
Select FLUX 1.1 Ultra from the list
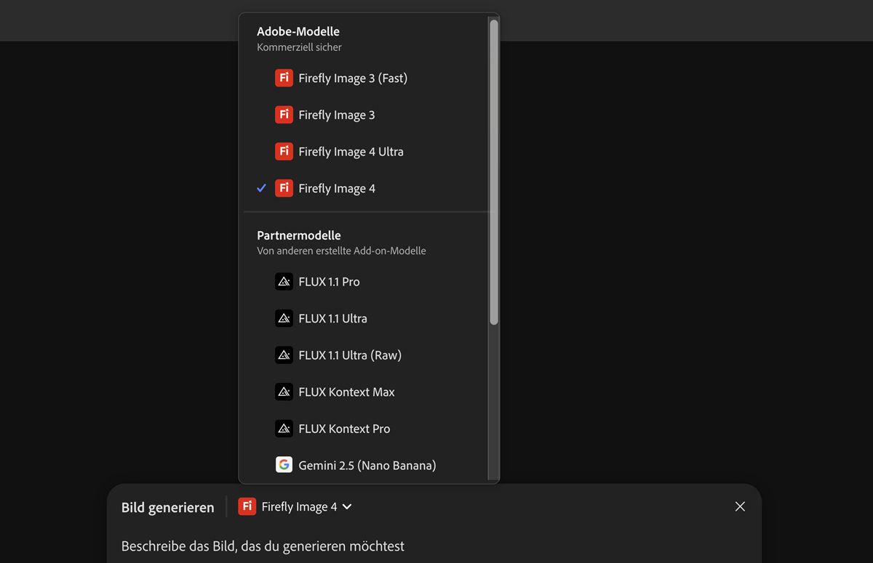(332, 318)
